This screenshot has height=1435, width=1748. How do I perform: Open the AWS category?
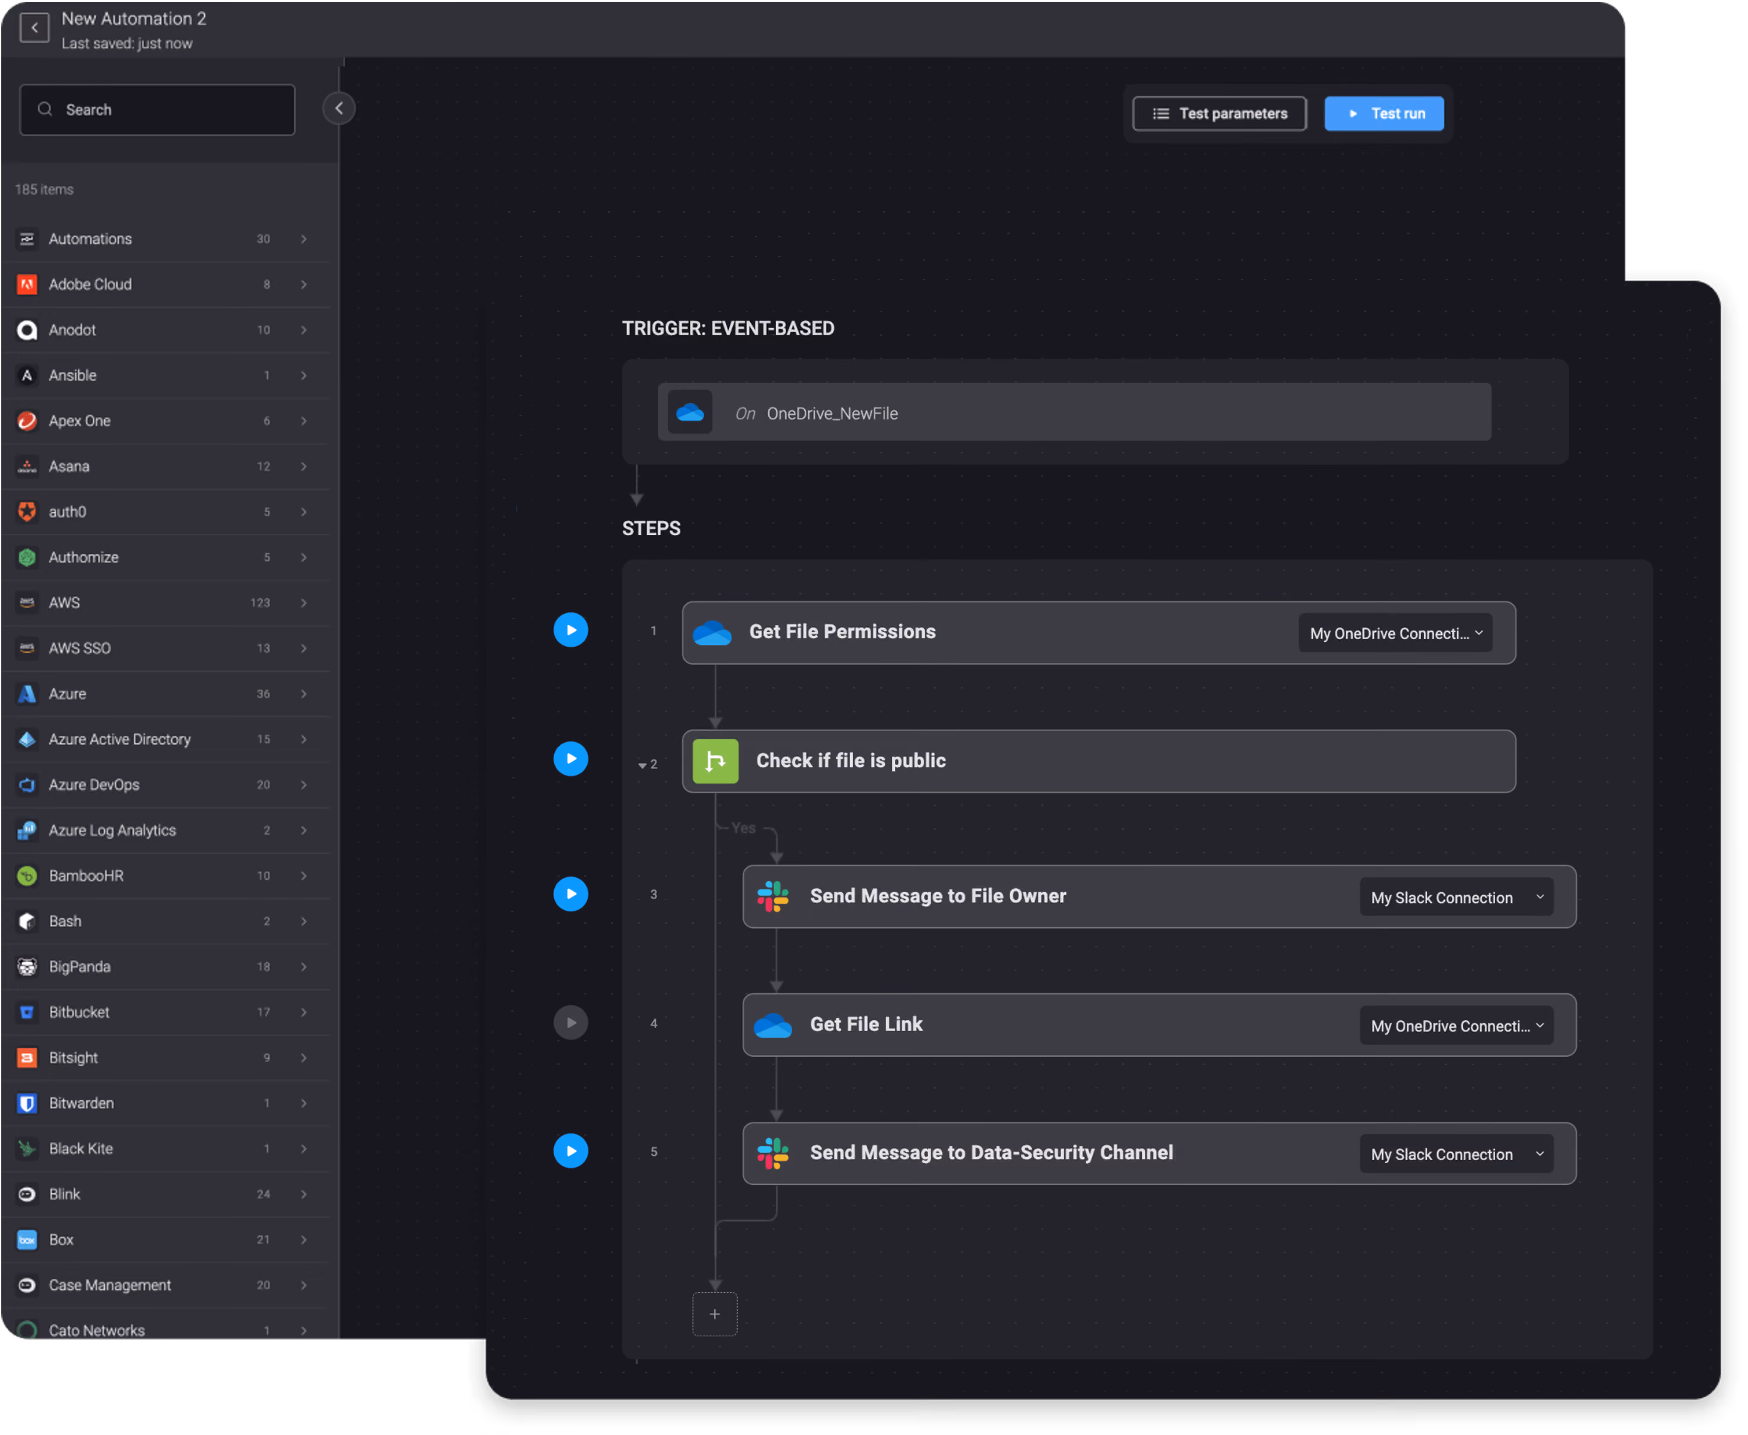(166, 604)
